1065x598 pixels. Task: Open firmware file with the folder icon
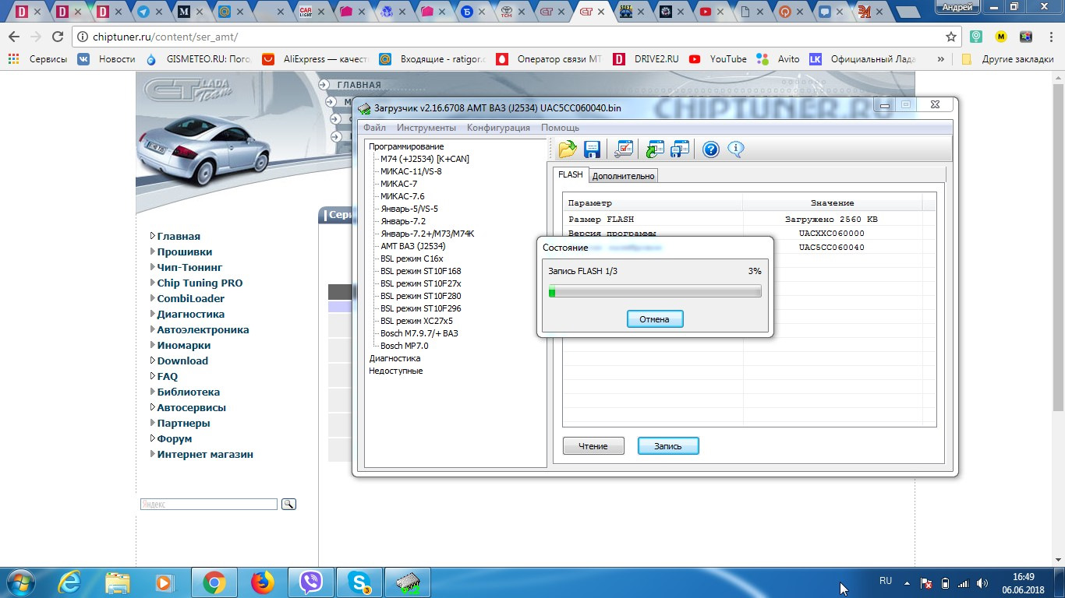pyautogui.click(x=568, y=149)
